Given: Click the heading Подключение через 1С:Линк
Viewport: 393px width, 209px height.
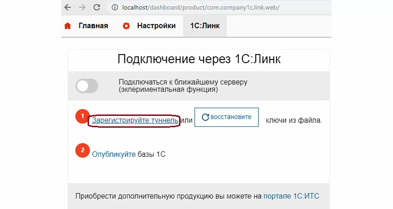Looking at the screenshot, I should click(x=199, y=60).
